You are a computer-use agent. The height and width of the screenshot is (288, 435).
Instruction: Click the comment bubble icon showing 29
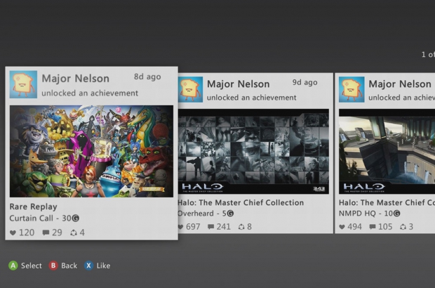(x=46, y=233)
